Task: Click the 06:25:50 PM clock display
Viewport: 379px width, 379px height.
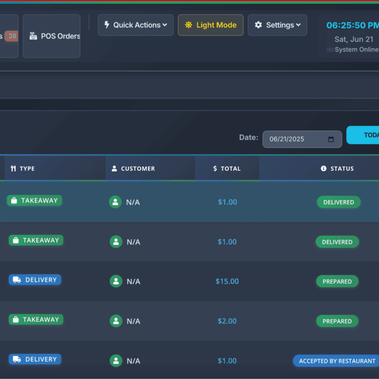Action: (x=352, y=26)
